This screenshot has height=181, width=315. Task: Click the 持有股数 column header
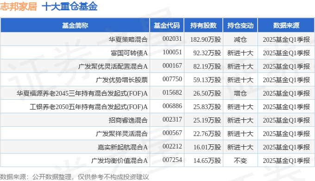pos(203,26)
